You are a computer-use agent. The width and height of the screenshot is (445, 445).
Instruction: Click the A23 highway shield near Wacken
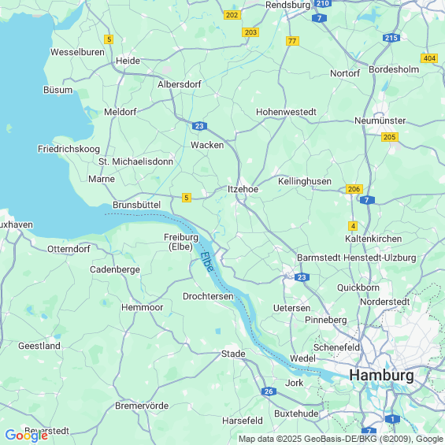click(199, 126)
